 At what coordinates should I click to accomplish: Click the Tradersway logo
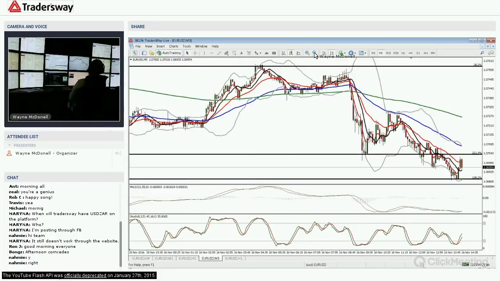(40, 7)
